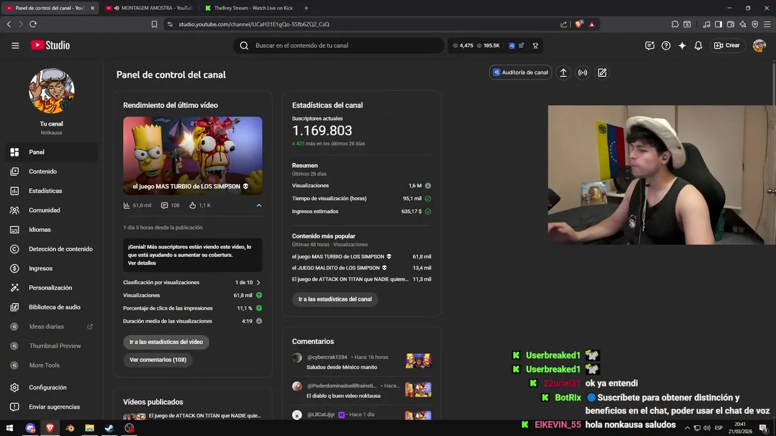Click Ir a las estadísticas del canal

(335, 299)
